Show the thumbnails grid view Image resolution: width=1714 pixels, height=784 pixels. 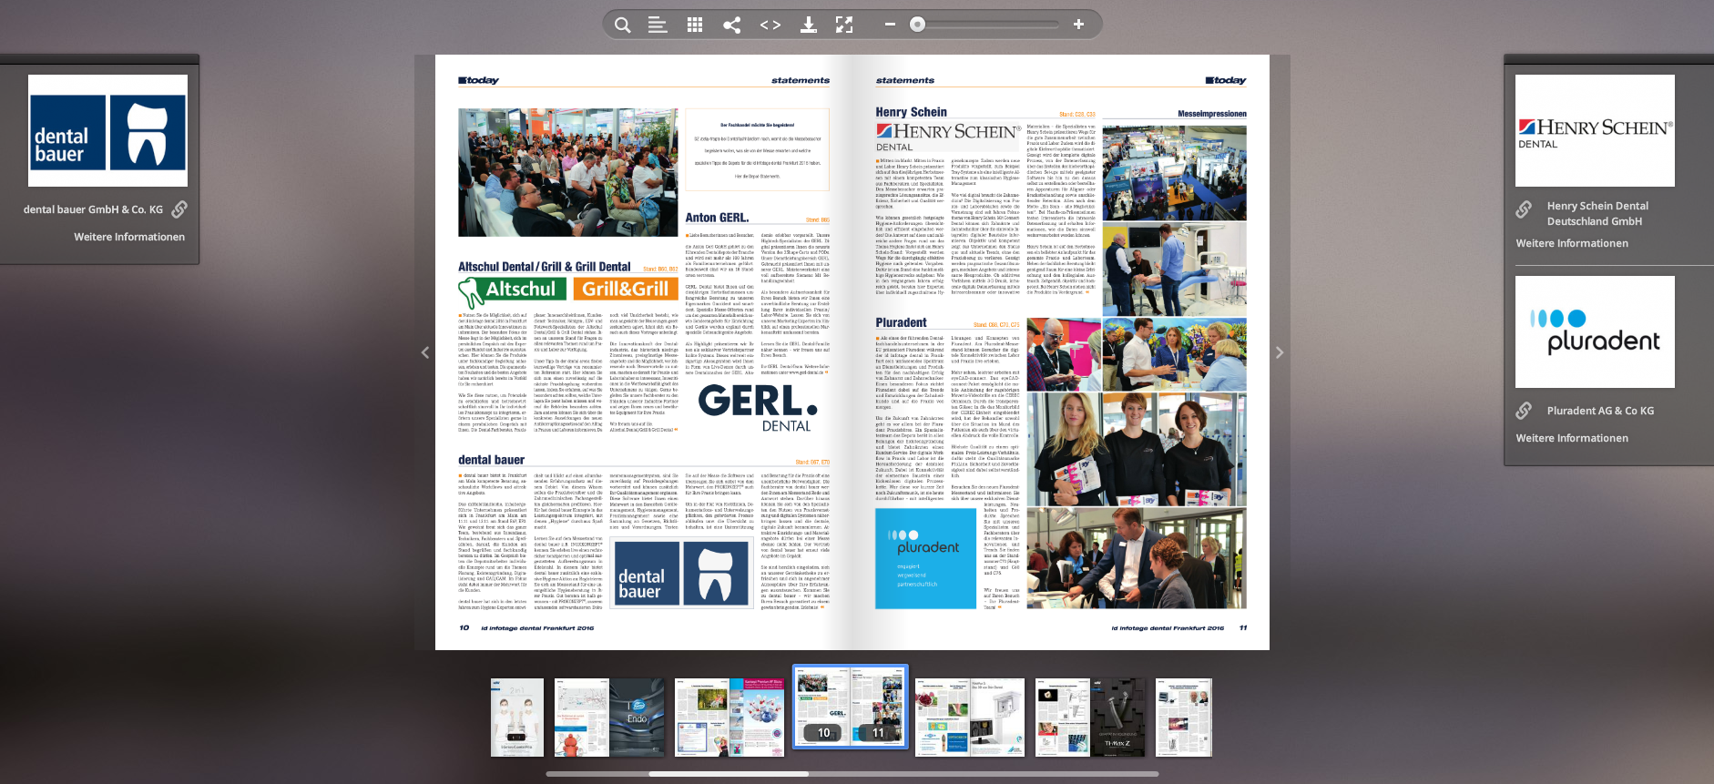[x=695, y=25]
